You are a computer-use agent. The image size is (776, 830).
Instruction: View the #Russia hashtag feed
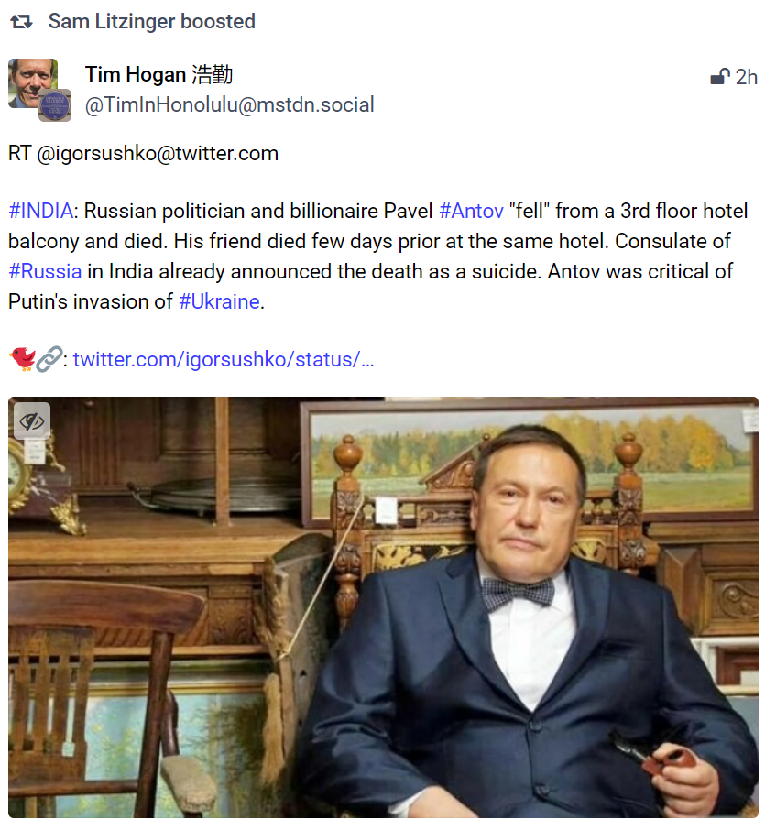point(45,272)
